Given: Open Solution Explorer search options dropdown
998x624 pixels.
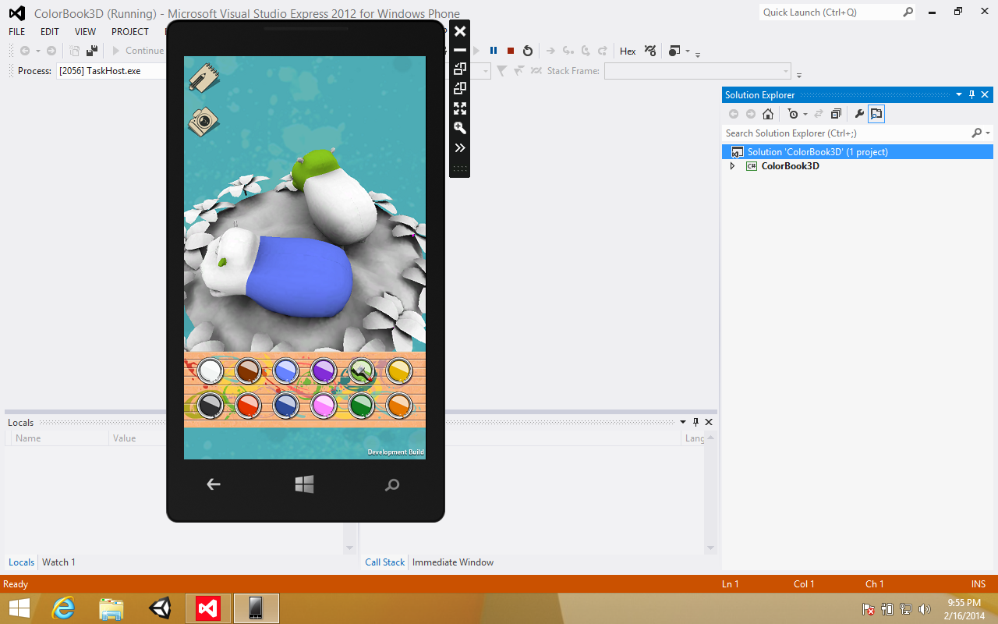Looking at the screenshot, I should 988,133.
